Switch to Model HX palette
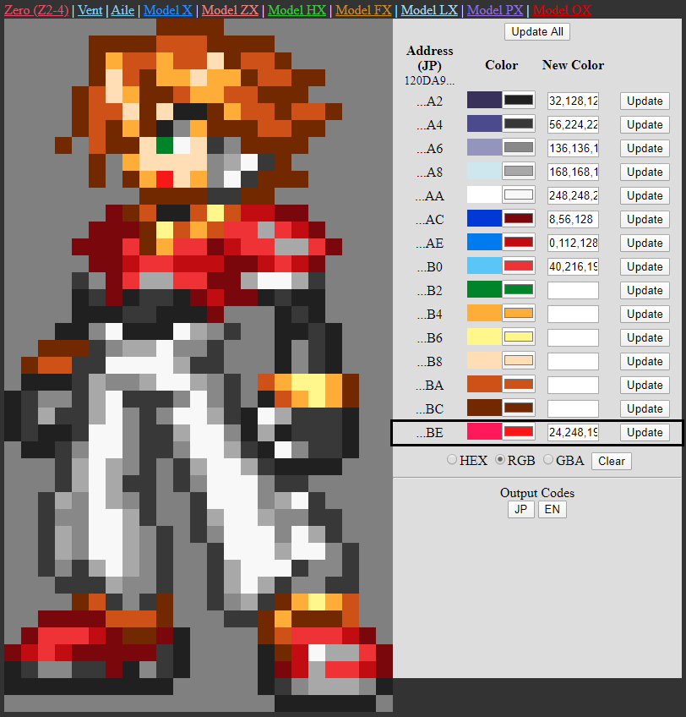The width and height of the screenshot is (686, 717). coord(297,9)
